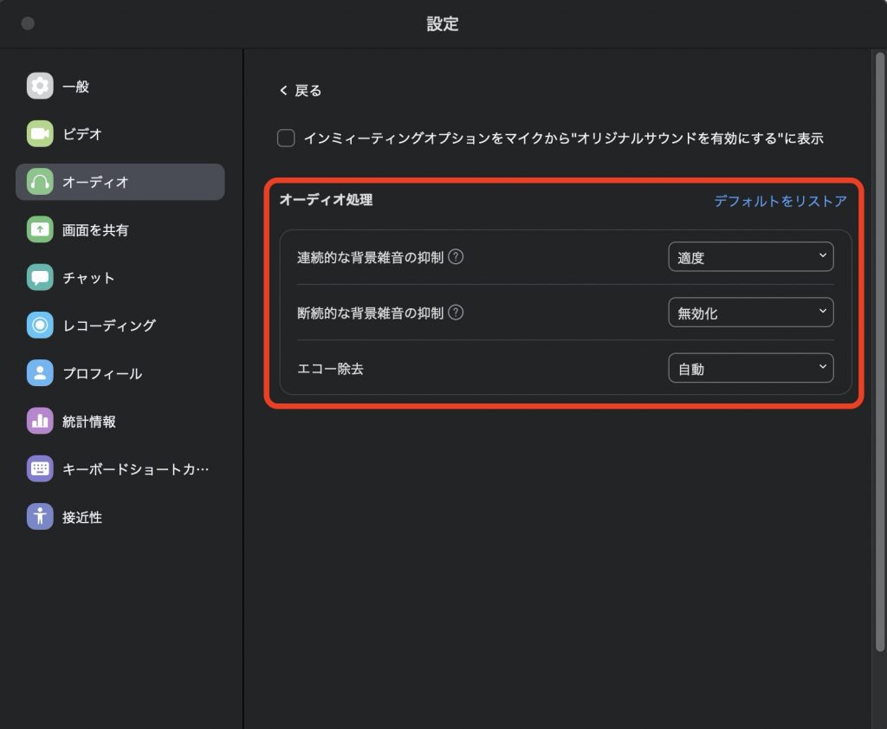This screenshot has width=887, height=729.
Task: Click the Keyboard Shortcuts keyboard icon
Action: pyautogui.click(x=40, y=469)
